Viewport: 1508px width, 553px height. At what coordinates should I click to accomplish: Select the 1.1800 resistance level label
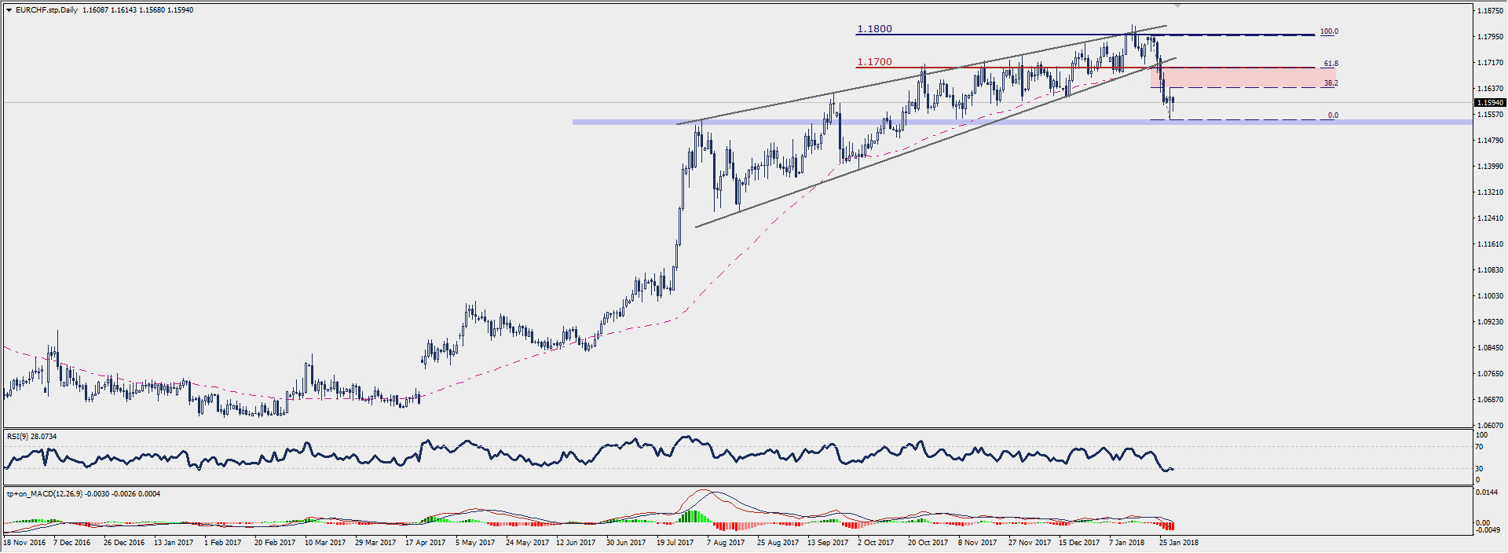[874, 29]
